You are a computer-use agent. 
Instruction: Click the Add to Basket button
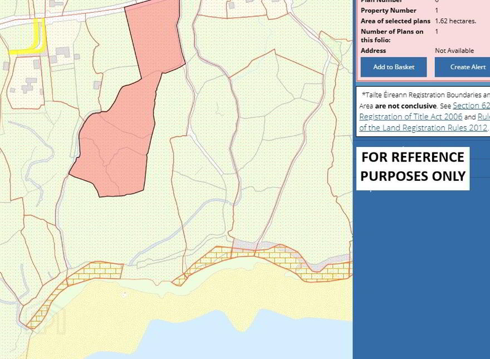(394, 67)
